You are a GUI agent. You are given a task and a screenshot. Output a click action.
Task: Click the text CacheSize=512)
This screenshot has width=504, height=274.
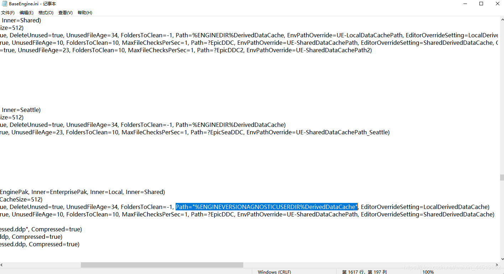(21, 199)
